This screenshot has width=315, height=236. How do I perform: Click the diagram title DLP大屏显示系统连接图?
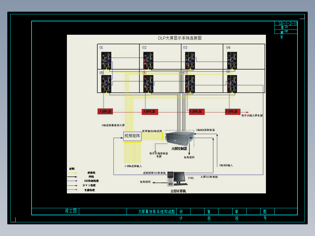tap(180, 38)
